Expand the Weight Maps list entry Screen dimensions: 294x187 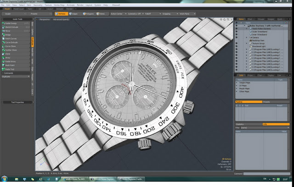tap(237, 82)
